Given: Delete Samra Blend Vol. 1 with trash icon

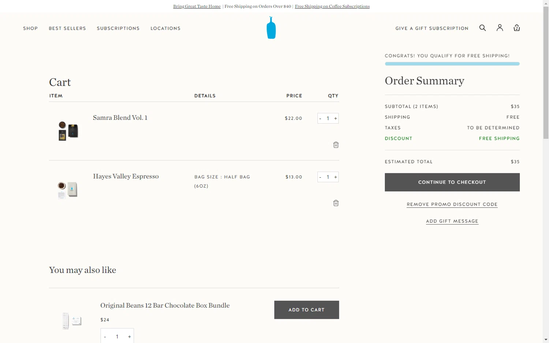Looking at the screenshot, I should click(336, 145).
